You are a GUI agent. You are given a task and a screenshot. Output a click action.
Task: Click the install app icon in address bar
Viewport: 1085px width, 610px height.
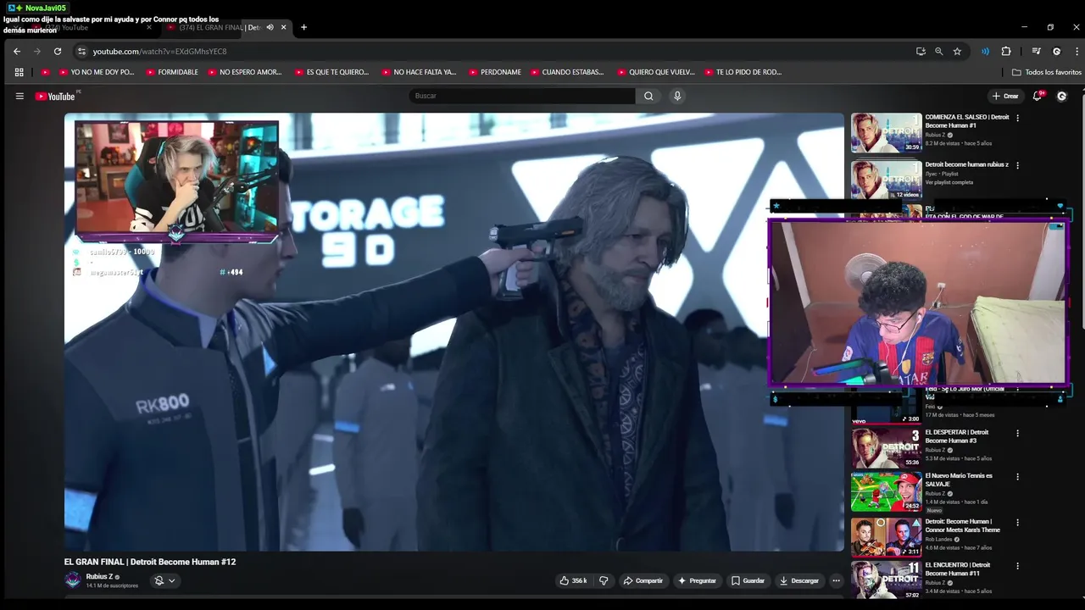[921, 51]
